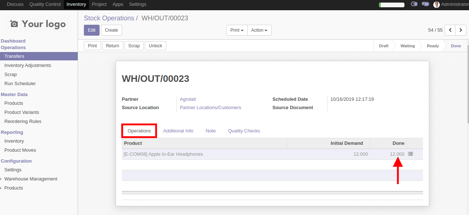469x215 pixels.
Task: Open the Action dropdown menu
Action: [259, 30]
